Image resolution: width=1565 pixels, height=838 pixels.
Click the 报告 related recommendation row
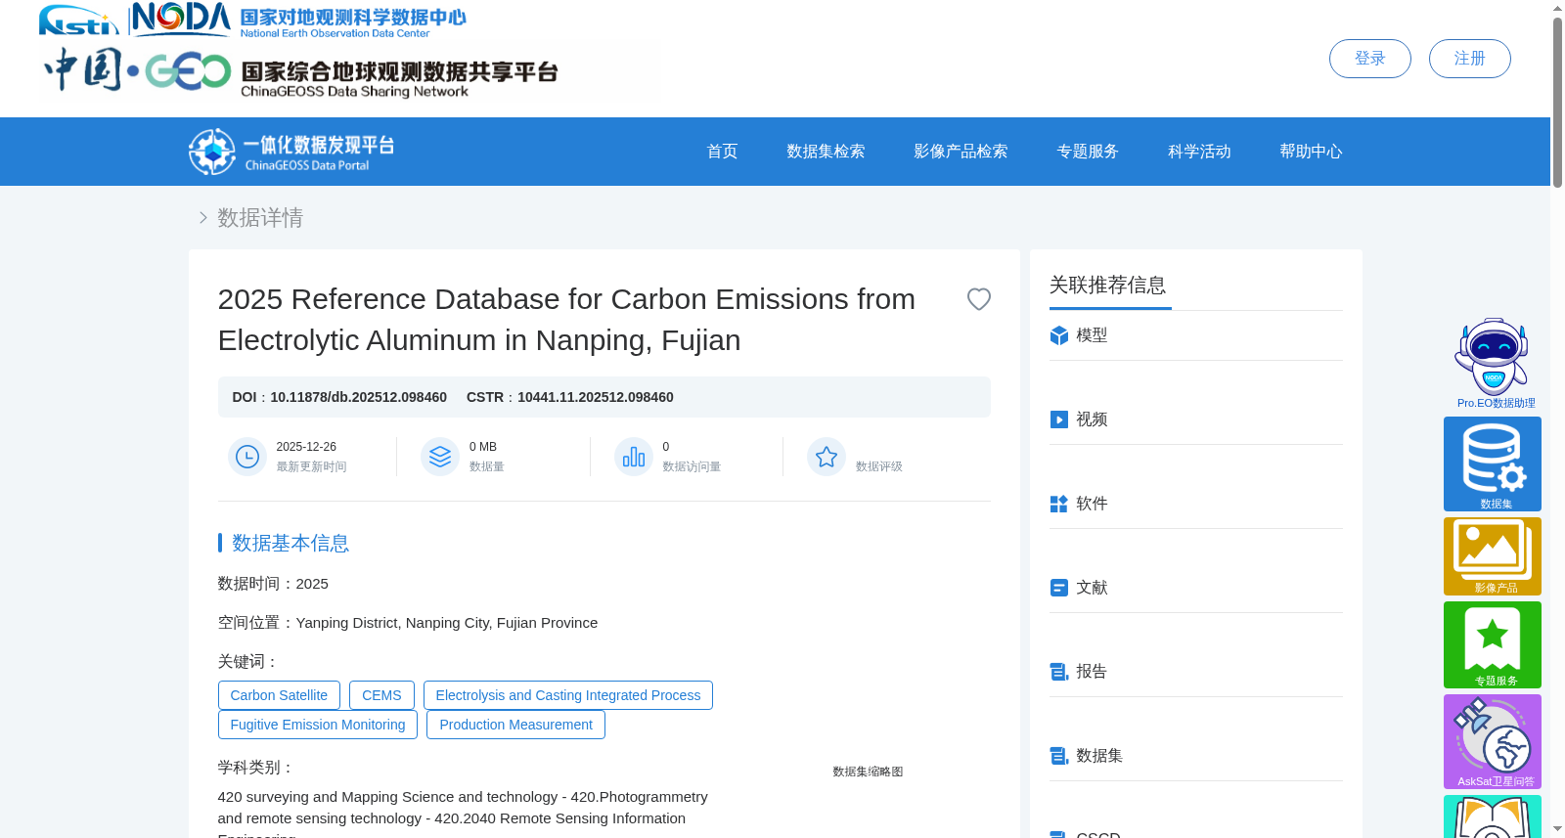pyautogui.click(x=1195, y=672)
